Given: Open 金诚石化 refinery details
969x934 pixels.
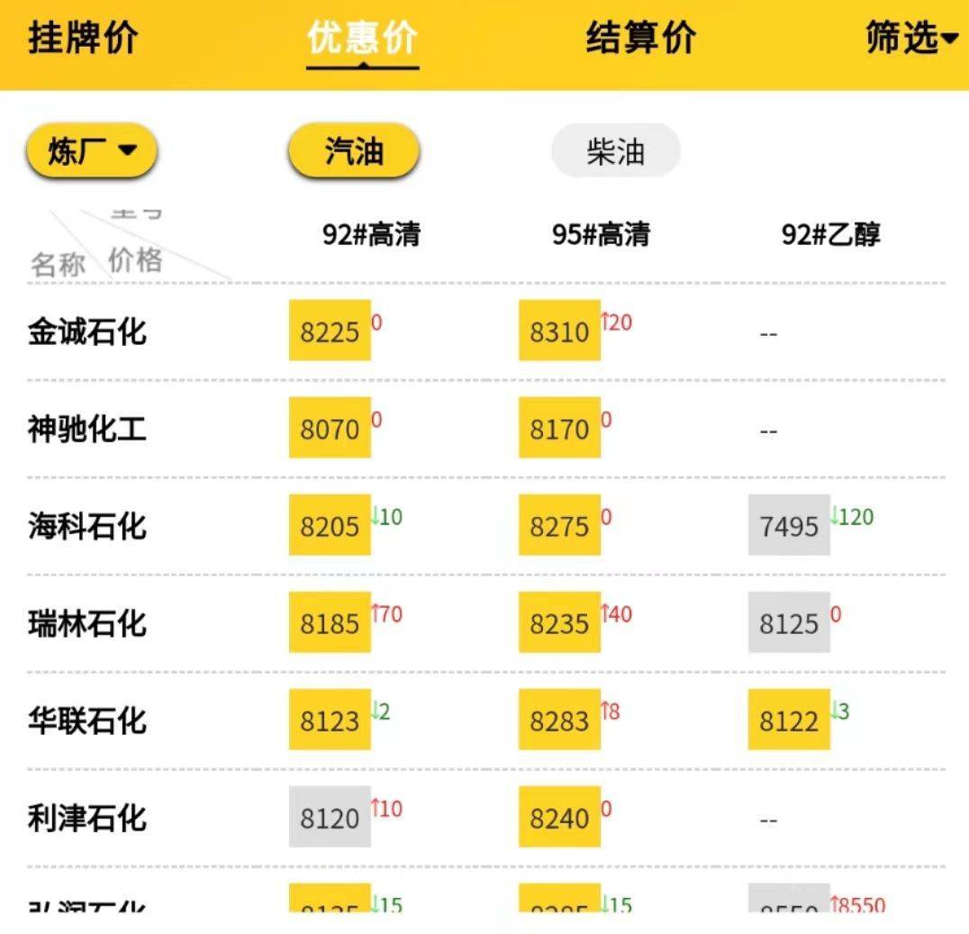Looking at the screenshot, I should [87, 331].
